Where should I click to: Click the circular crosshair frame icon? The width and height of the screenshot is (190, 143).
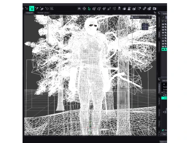[x=84, y=9]
